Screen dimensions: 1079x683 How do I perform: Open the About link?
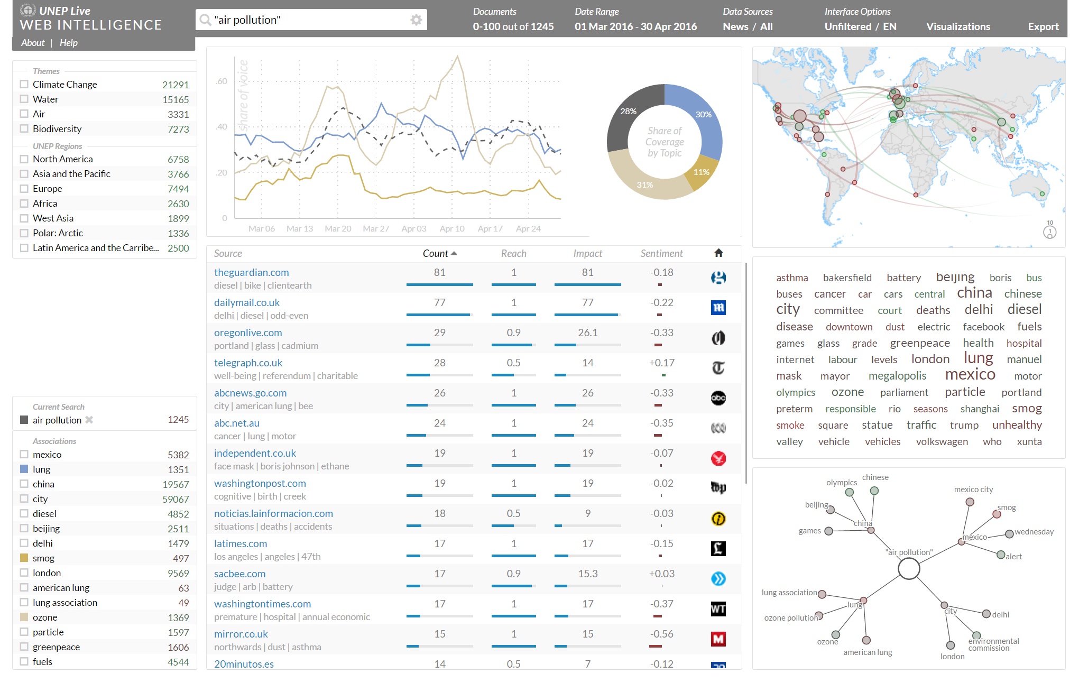33,43
